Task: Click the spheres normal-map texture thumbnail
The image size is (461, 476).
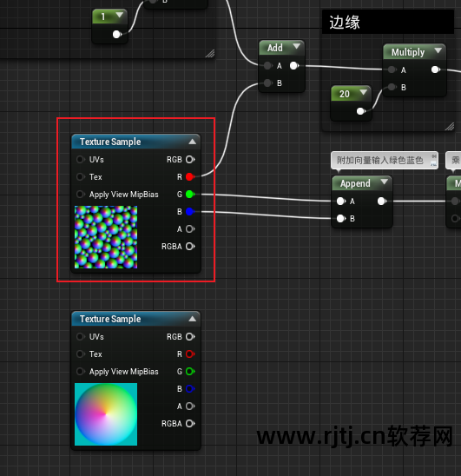Action: [x=106, y=237]
